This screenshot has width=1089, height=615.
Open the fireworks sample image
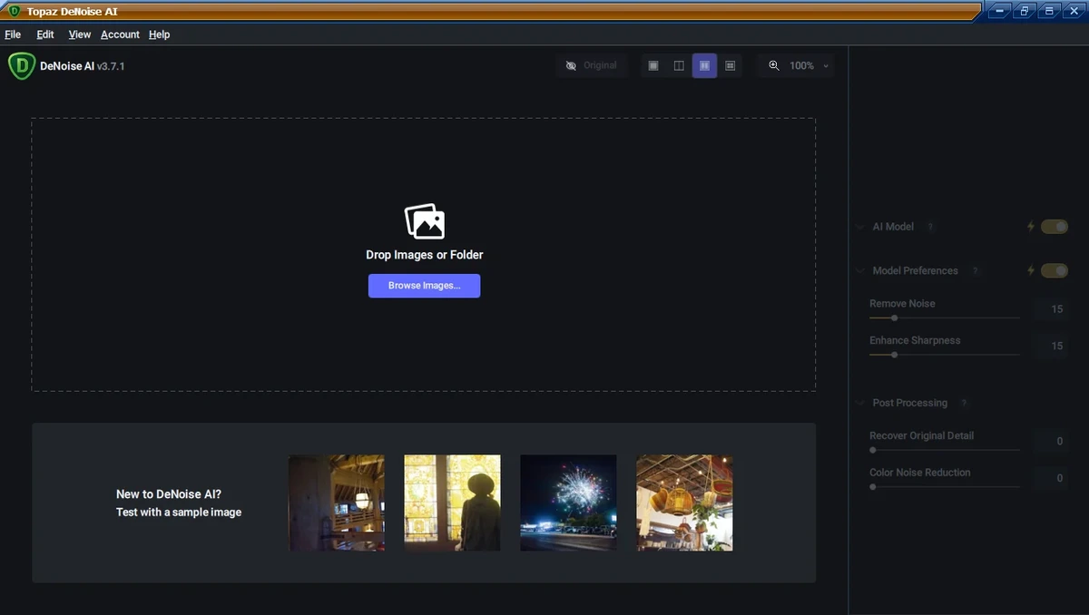[568, 503]
